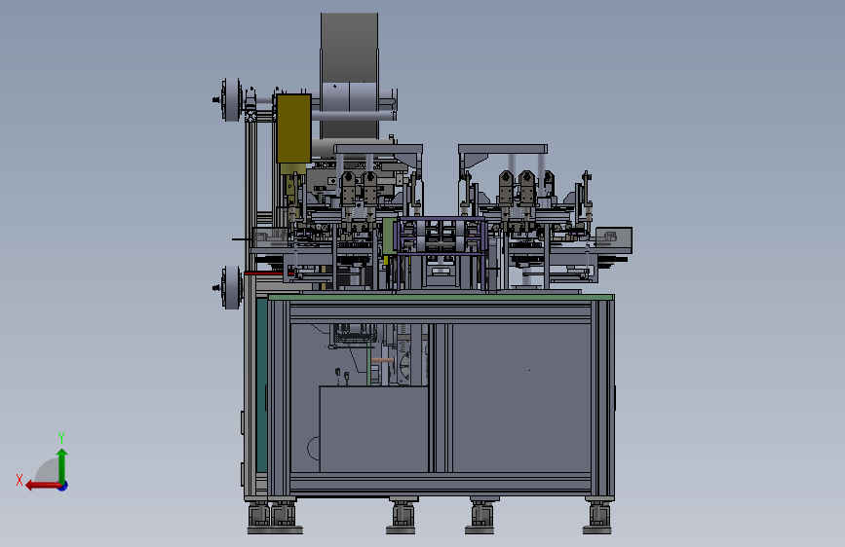The width and height of the screenshot is (845, 547).
Task: Select the upper-left reel wheel on the model
Action: click(x=231, y=99)
